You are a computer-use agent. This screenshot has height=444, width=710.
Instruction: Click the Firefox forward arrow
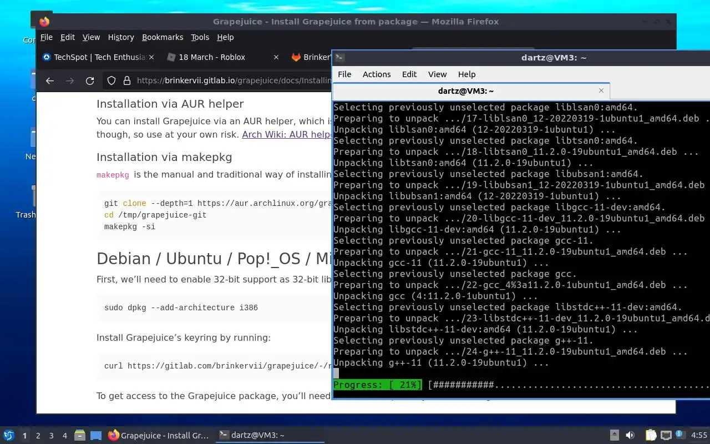(x=70, y=80)
